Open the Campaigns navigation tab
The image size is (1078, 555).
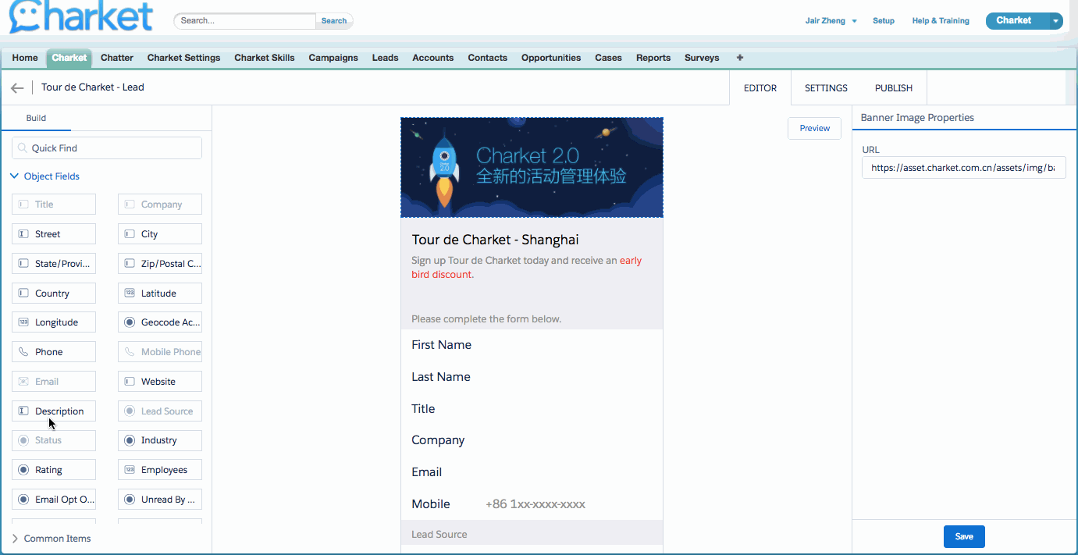(333, 58)
